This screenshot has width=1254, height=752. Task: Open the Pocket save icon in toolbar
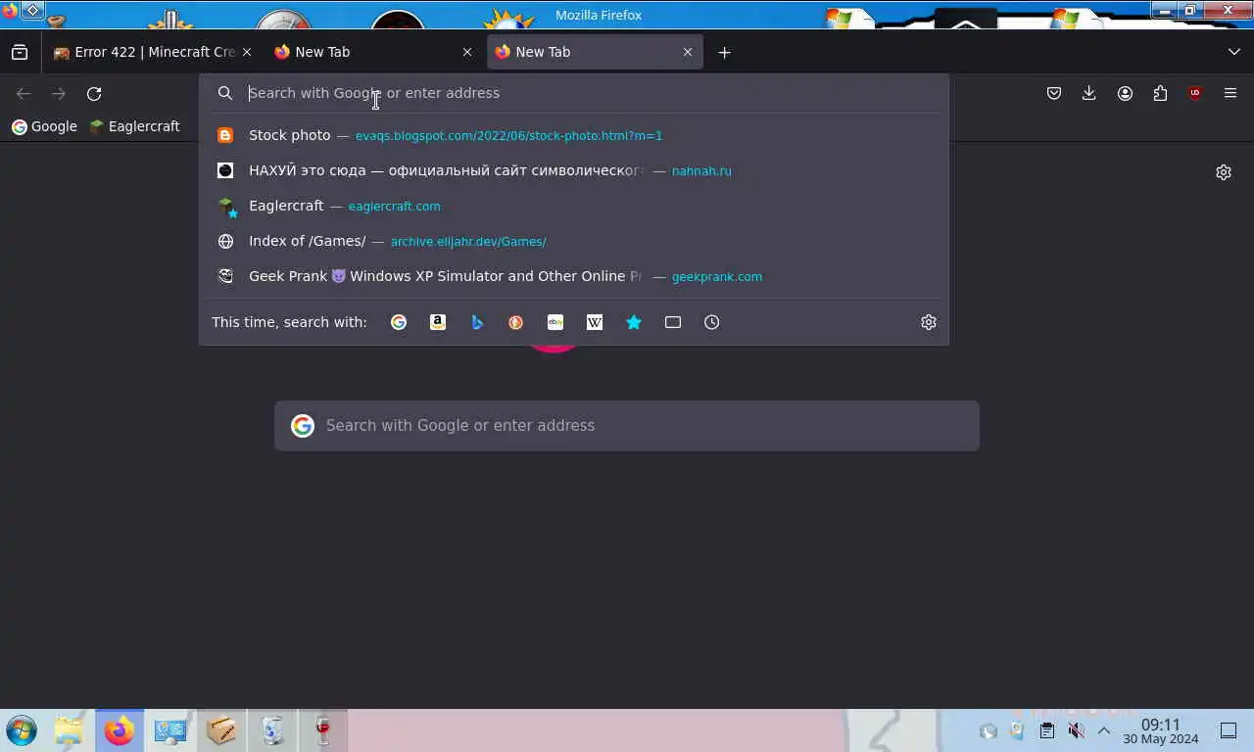coord(1054,93)
